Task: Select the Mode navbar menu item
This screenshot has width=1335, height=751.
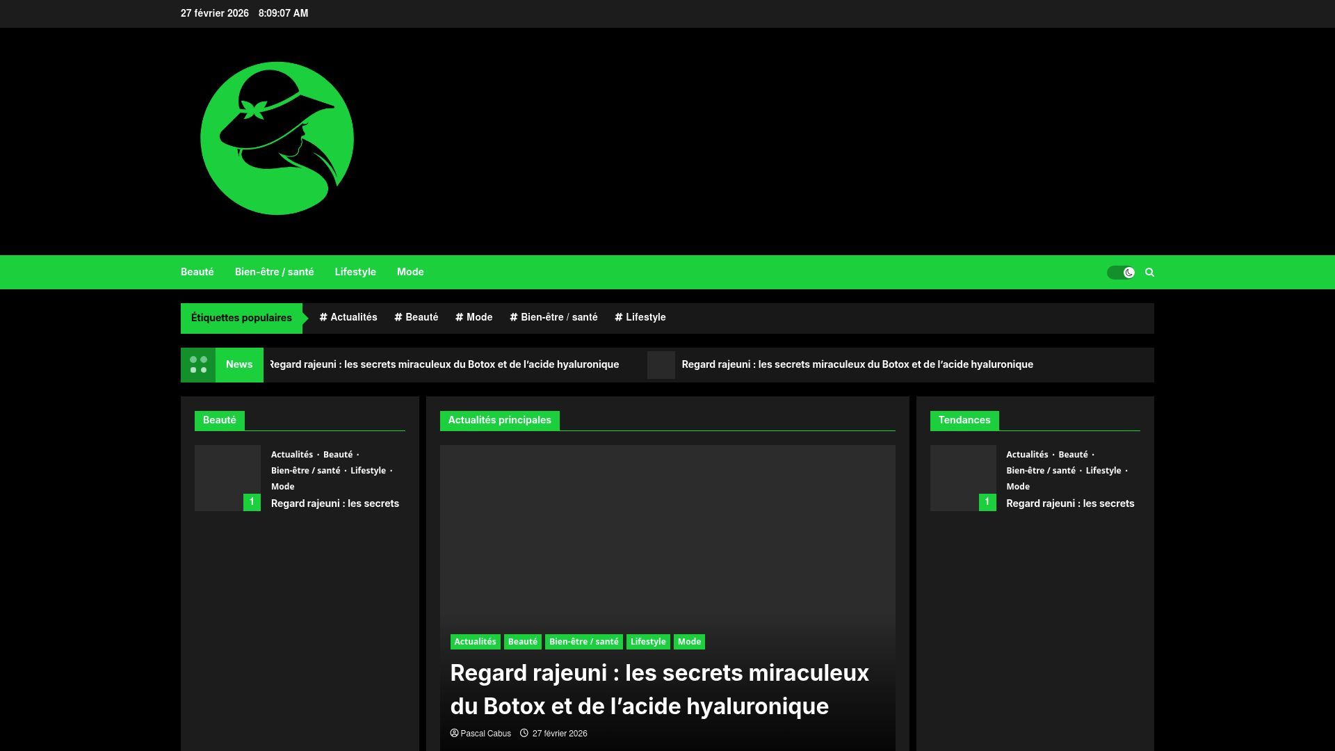Action: coord(410,272)
